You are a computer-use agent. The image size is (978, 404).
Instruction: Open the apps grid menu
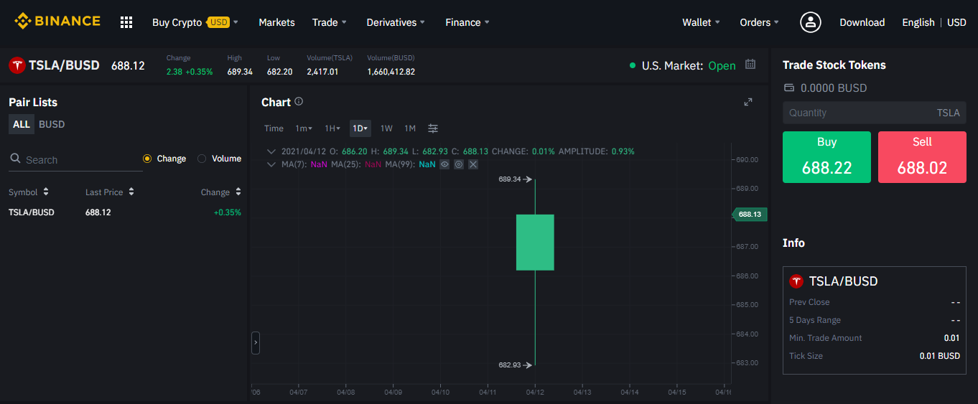tap(126, 22)
